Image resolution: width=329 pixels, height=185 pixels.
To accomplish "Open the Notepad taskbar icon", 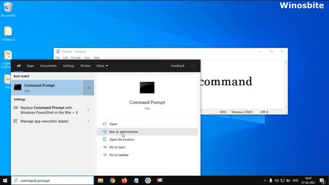I will [136, 180].
